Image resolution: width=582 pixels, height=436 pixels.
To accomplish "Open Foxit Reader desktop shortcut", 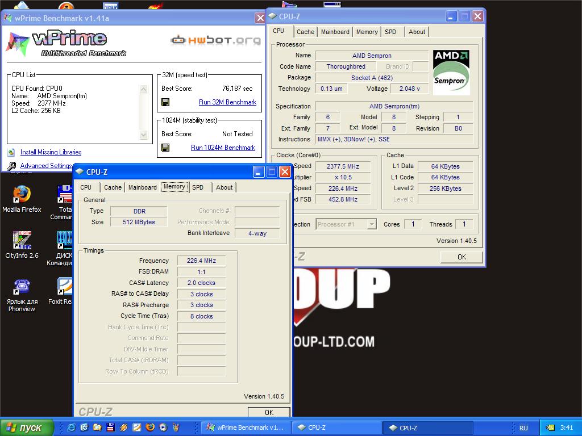I will point(60,291).
